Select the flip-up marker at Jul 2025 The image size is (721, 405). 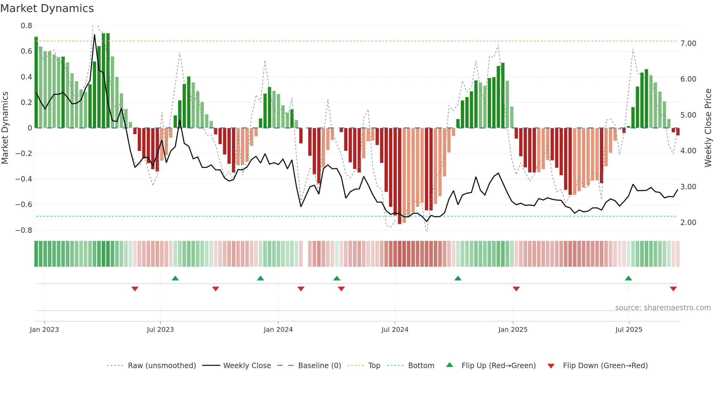(628, 278)
